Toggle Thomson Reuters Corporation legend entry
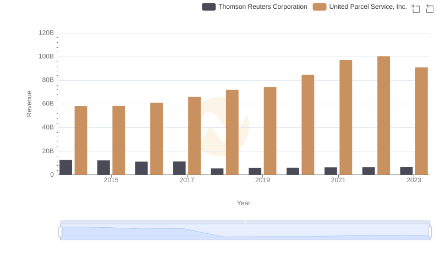This screenshot has width=440, height=253. coord(255,7)
